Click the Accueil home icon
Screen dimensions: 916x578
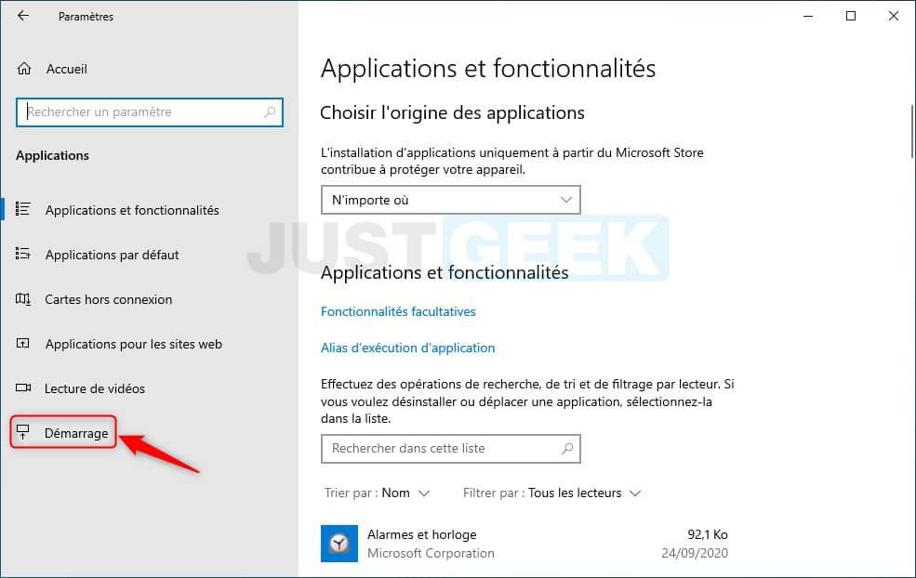(x=24, y=69)
